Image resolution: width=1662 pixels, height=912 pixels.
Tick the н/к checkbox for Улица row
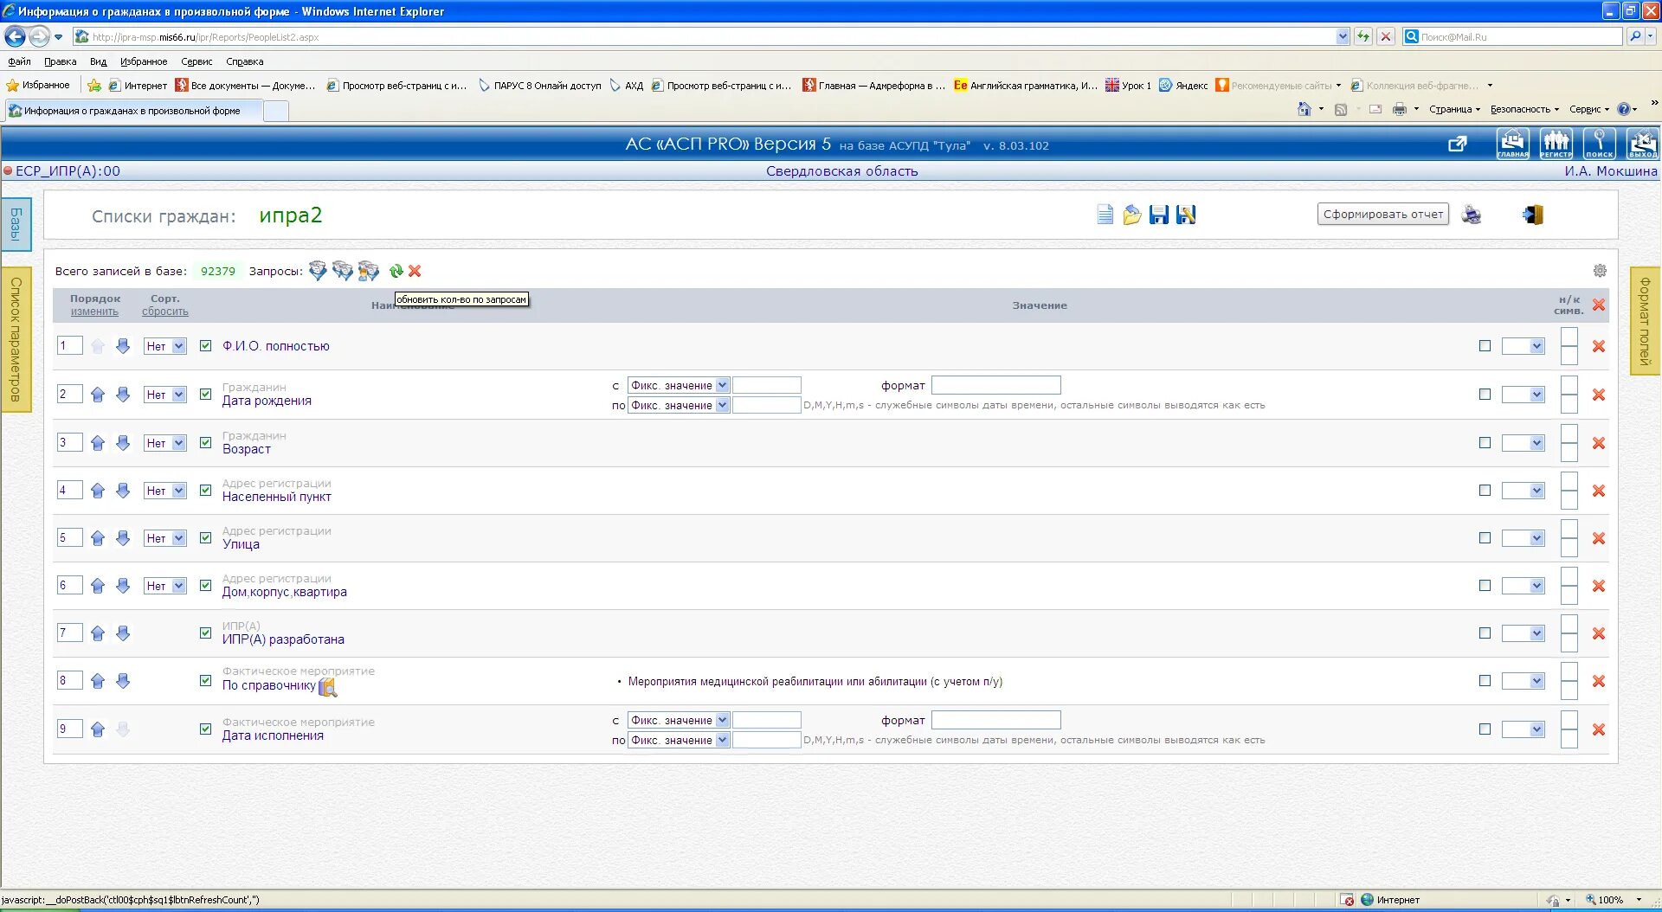pyautogui.click(x=1485, y=537)
